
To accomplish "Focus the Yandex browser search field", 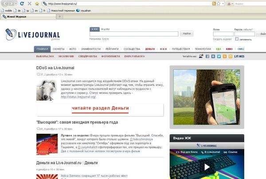I will tap(250, 4).
